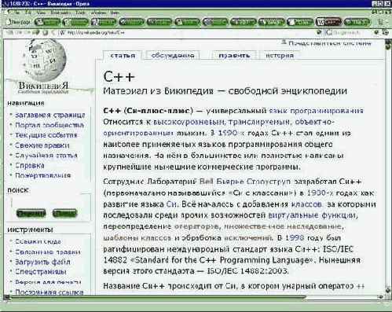Open Текущие события link
This screenshot has width=392, height=312.
(x=46, y=135)
